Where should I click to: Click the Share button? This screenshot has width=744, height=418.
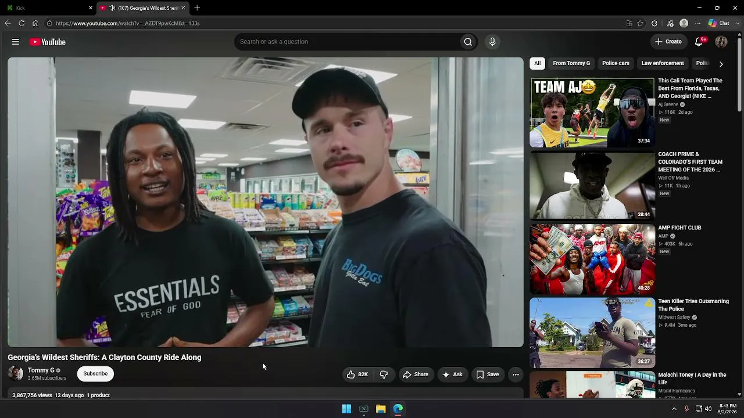[x=416, y=374]
